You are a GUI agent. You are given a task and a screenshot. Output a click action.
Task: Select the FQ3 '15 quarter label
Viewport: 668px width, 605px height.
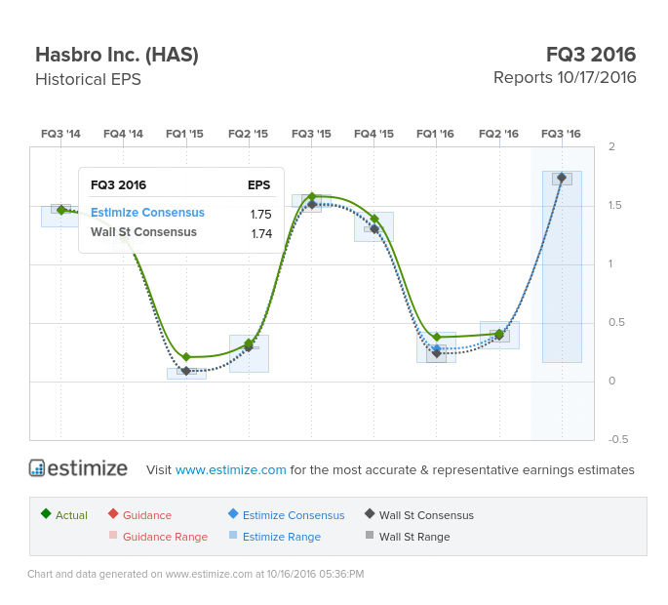point(311,134)
